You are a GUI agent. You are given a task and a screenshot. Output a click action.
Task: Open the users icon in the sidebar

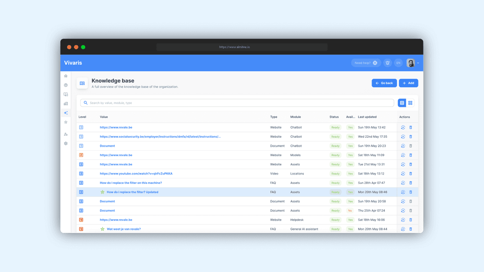tap(65, 134)
